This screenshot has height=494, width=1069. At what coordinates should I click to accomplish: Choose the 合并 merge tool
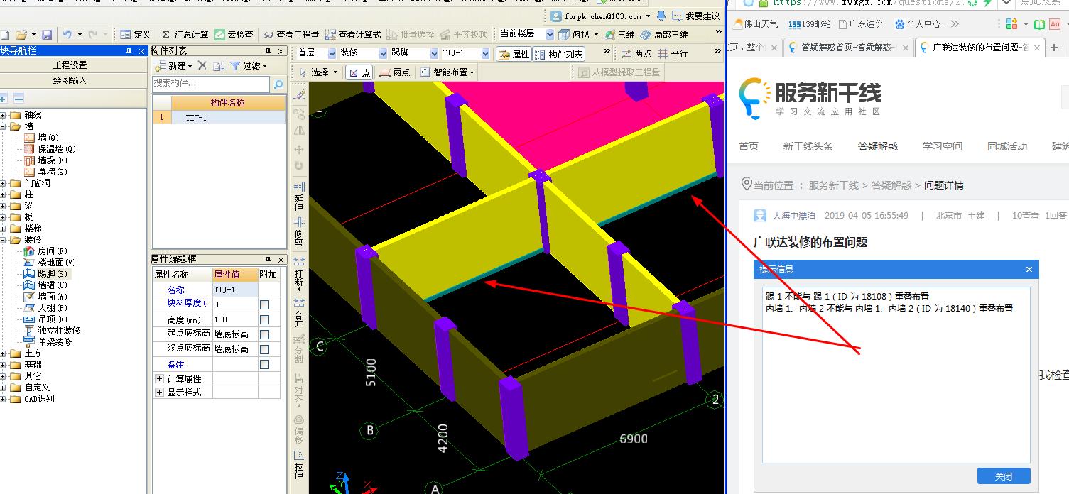pos(299,312)
